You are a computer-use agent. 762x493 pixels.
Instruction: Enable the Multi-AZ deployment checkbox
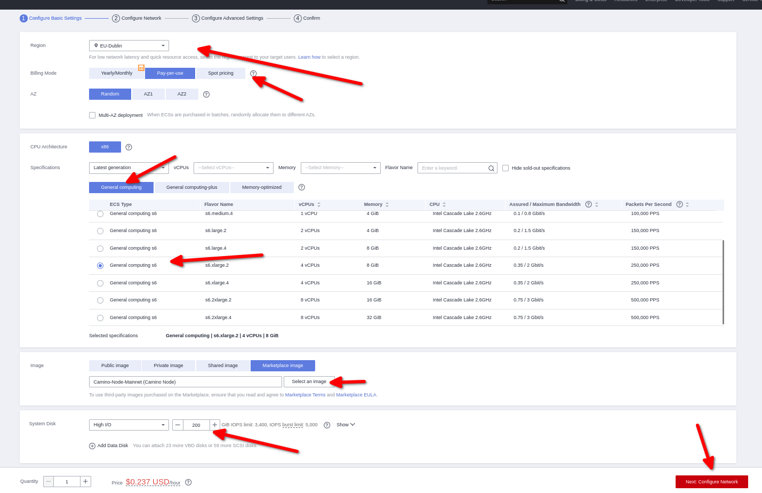click(x=92, y=115)
